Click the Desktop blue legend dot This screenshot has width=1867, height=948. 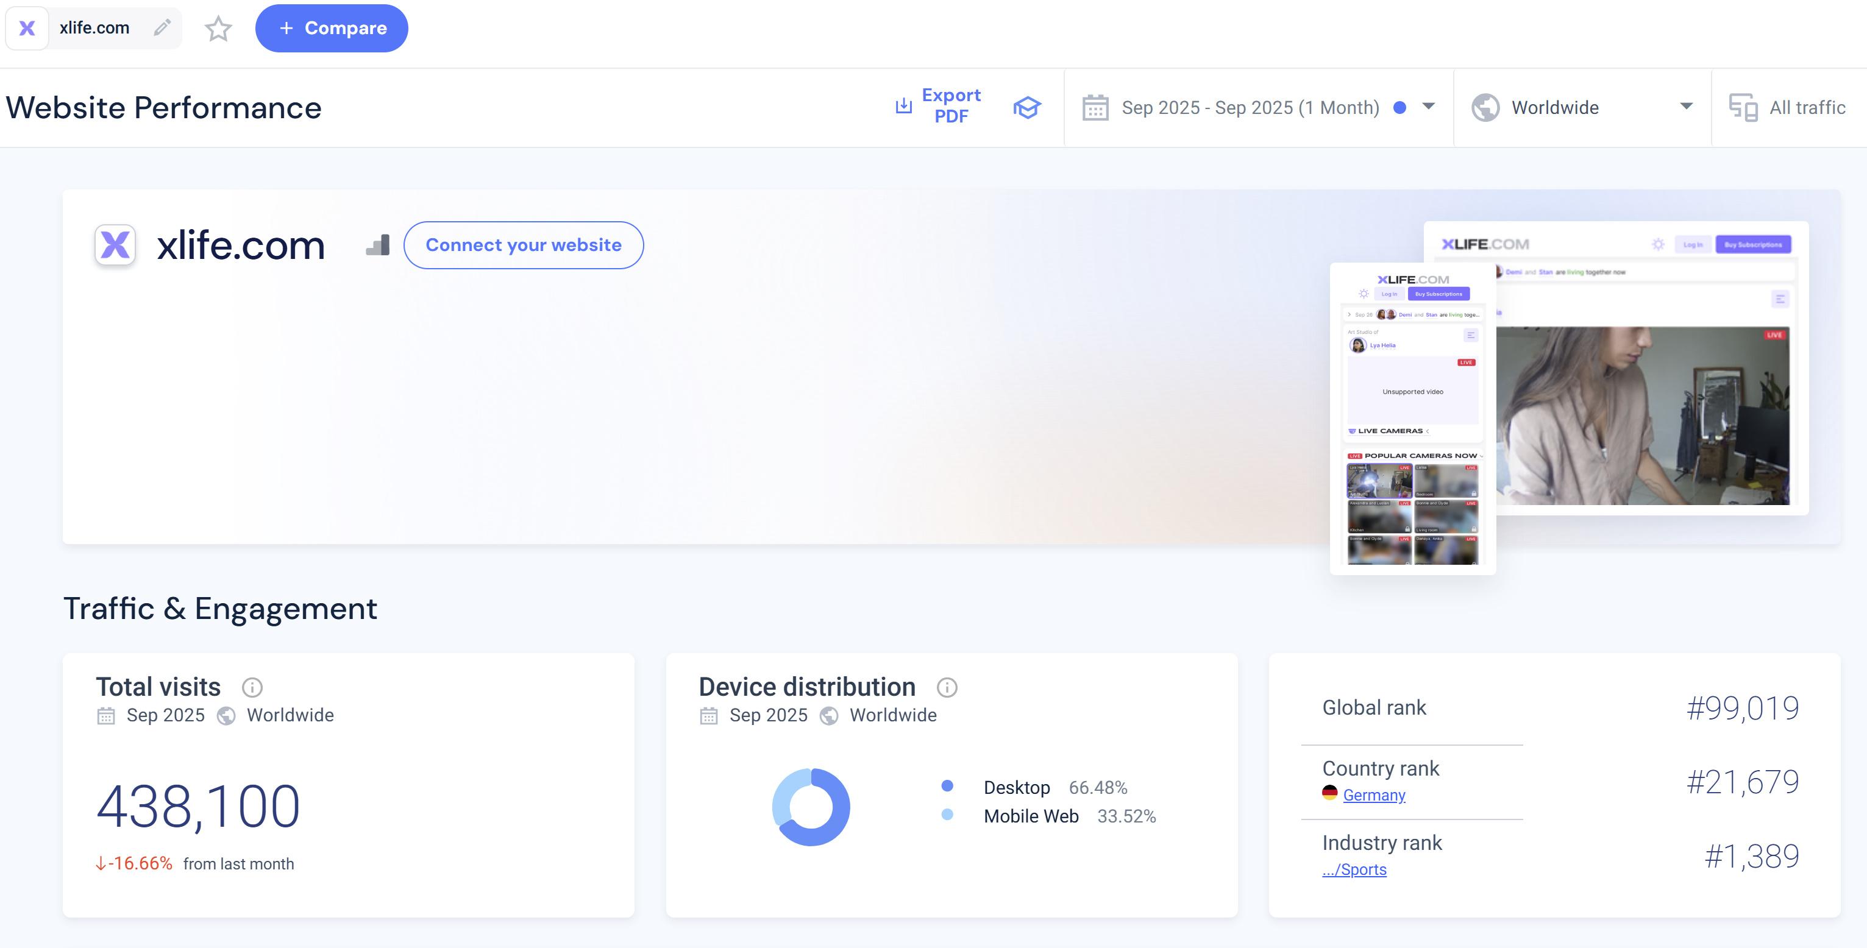[x=947, y=786]
